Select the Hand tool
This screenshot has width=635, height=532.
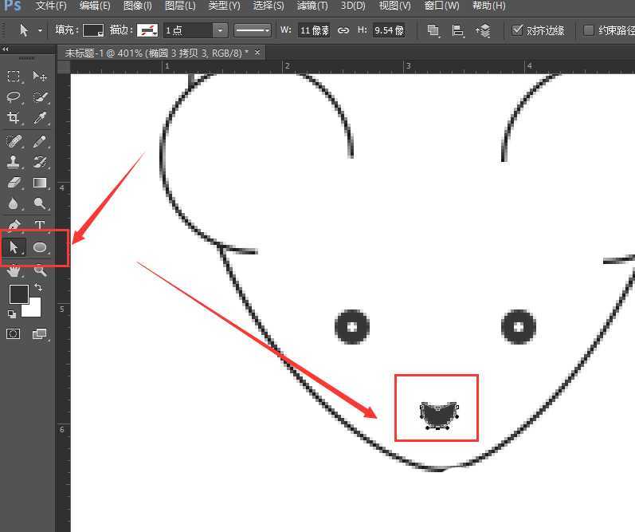click(14, 270)
